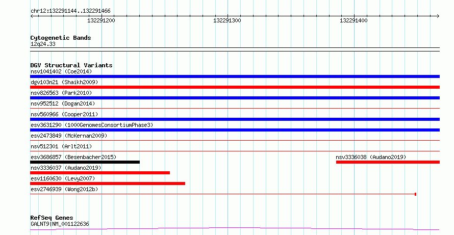Click the blue nsv826563 (Park2010) variant bar
Screen dimensions: 454x235
[235, 98]
